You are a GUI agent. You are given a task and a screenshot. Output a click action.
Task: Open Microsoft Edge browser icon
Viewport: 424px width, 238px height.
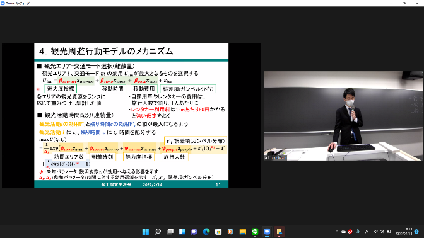[206, 232]
